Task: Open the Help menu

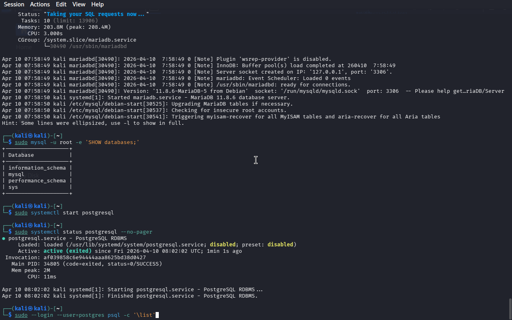Action: [97, 4]
